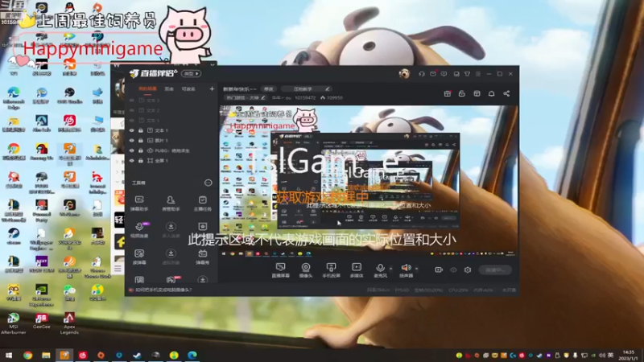Open settings gear beside start-live button
This screenshot has width=644, height=362.
point(468,269)
